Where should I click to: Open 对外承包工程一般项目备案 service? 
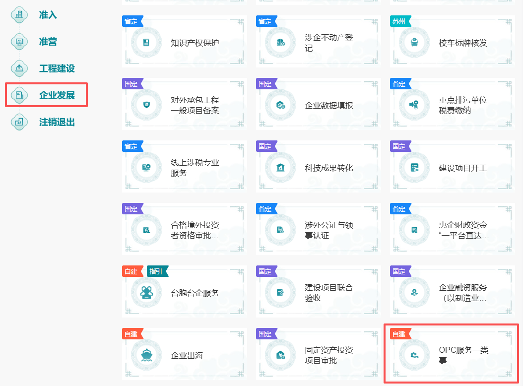195,105
